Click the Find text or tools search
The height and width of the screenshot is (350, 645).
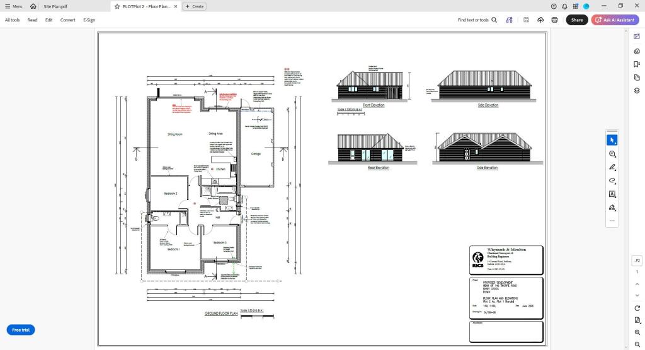pos(477,20)
